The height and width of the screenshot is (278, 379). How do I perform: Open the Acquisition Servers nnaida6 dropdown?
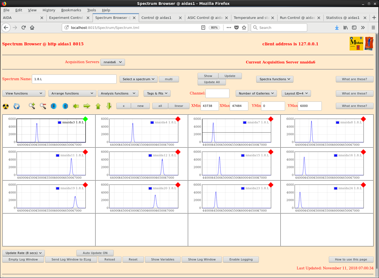click(x=113, y=62)
